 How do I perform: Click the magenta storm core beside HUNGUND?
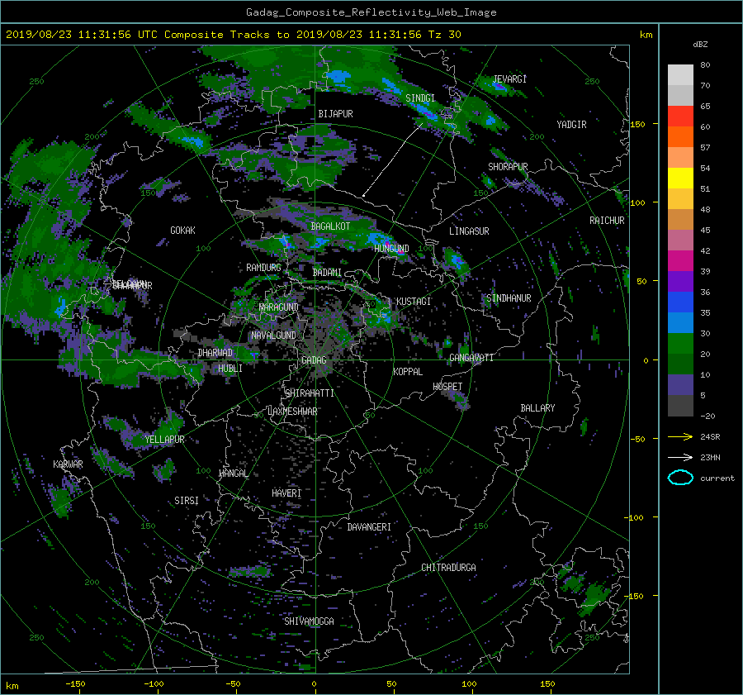click(x=401, y=251)
